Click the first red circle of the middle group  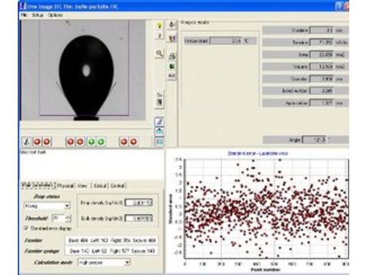pos(71,142)
